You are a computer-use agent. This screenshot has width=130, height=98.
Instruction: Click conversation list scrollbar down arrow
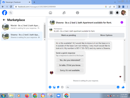tap(45, 39)
